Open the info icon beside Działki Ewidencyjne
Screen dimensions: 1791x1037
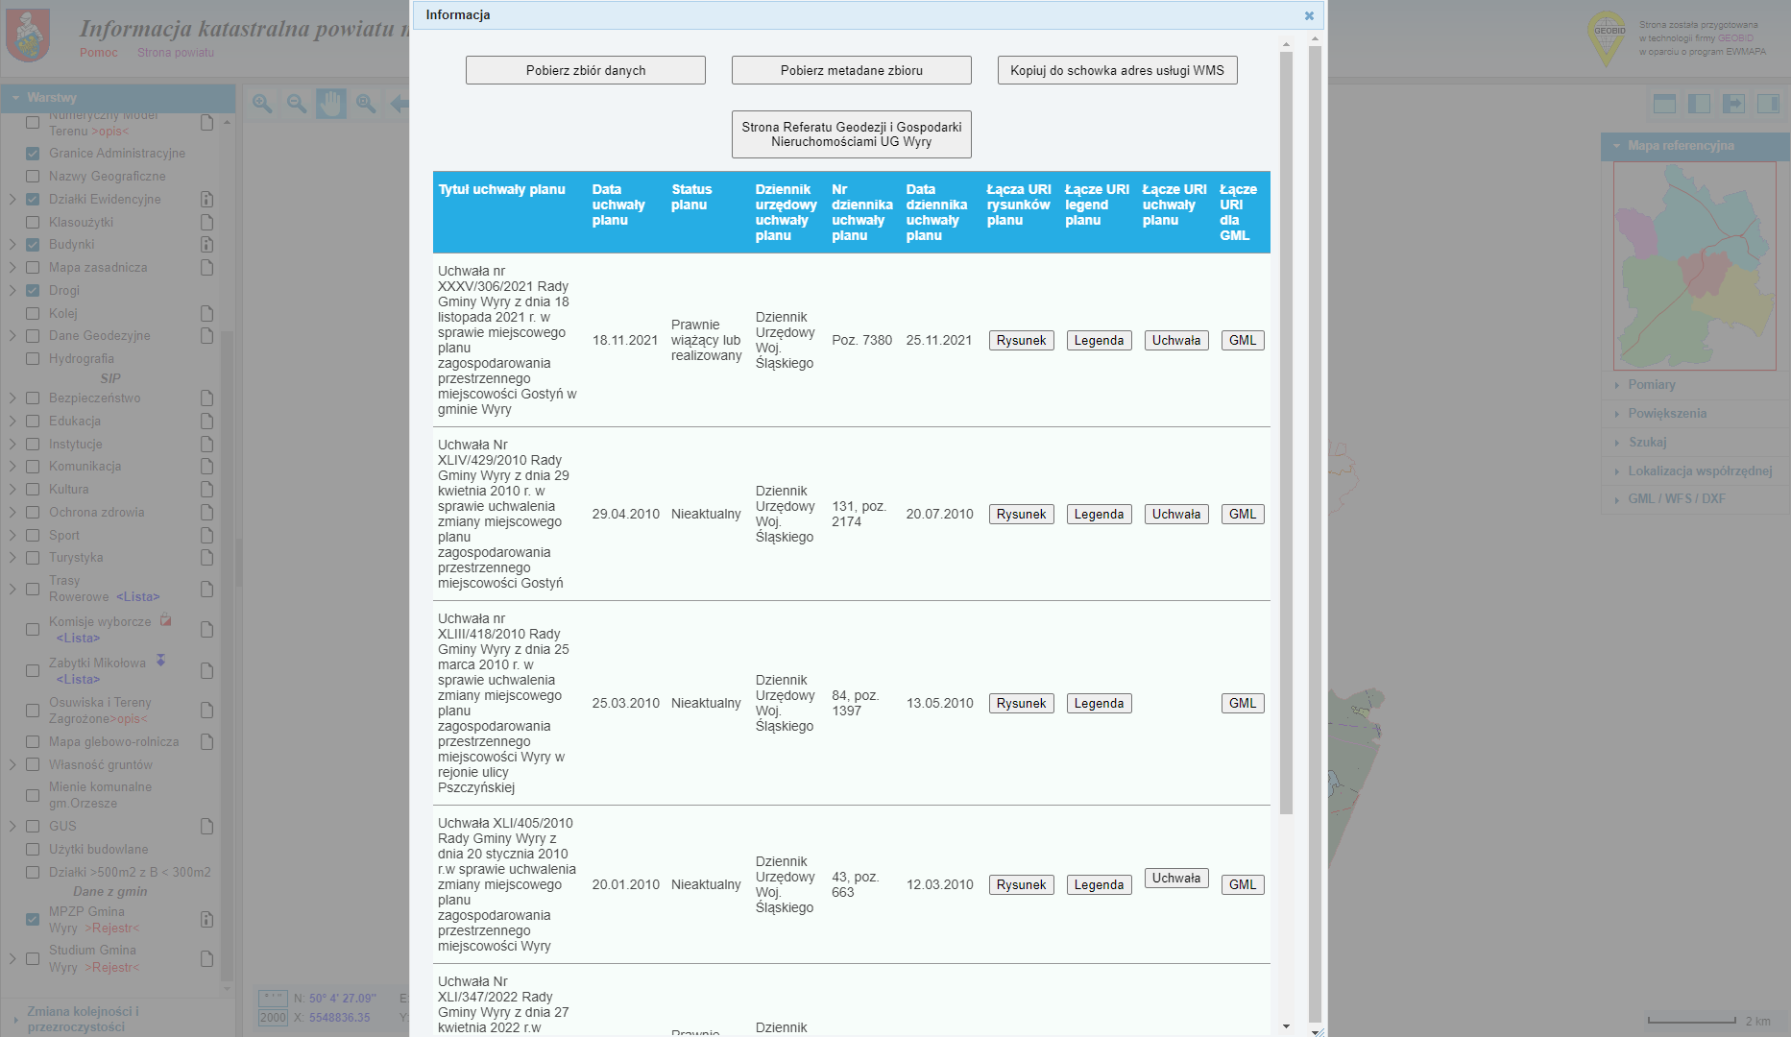tap(206, 200)
